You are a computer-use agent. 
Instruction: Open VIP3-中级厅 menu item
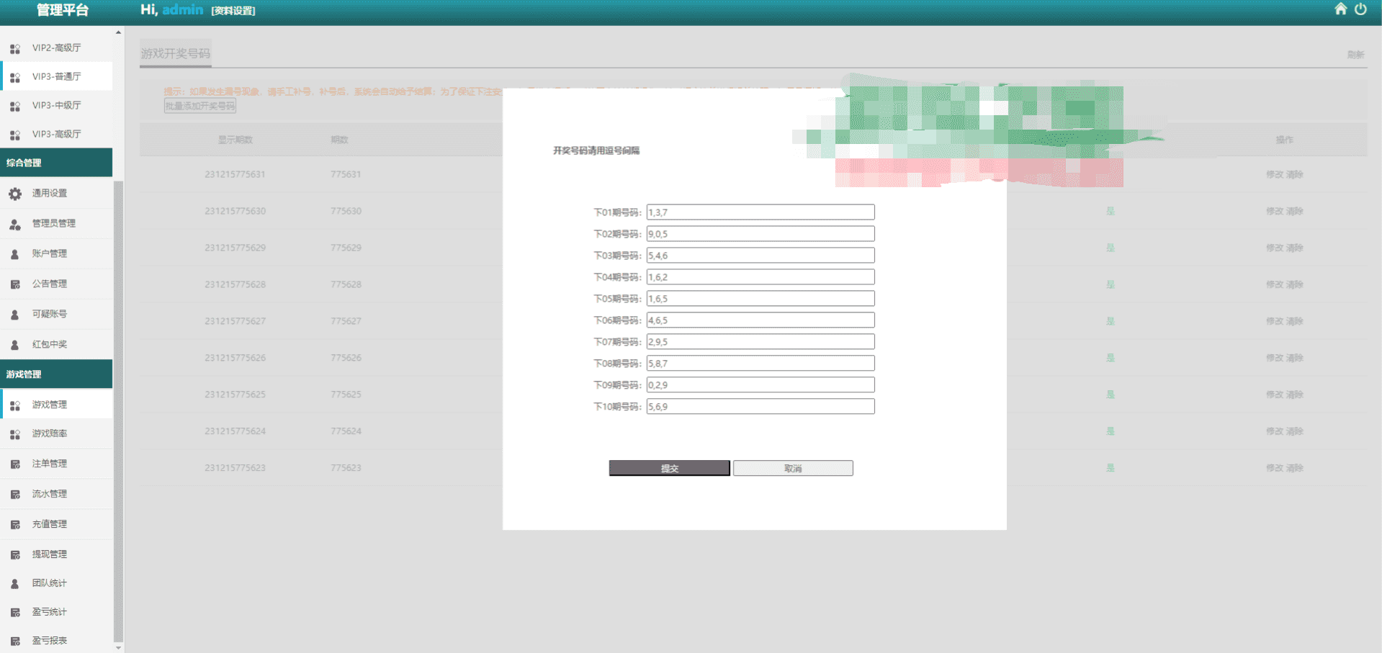56,105
